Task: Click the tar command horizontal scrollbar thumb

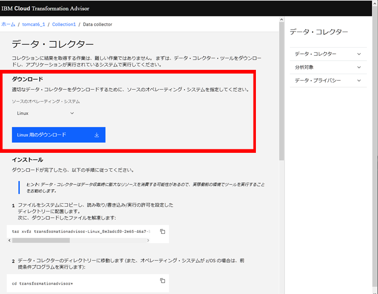Action: click(x=41, y=241)
